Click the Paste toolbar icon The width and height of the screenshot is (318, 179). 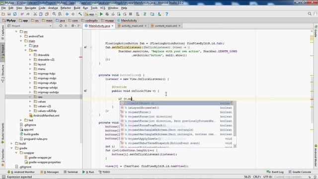point(47,14)
